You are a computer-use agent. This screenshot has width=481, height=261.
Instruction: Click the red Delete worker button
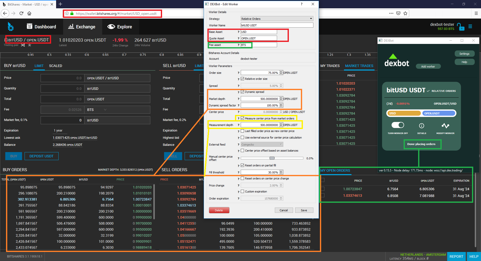point(219,210)
